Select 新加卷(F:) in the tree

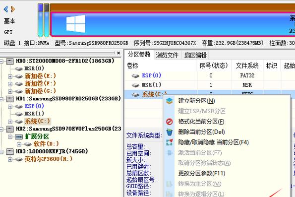pos(40,83)
